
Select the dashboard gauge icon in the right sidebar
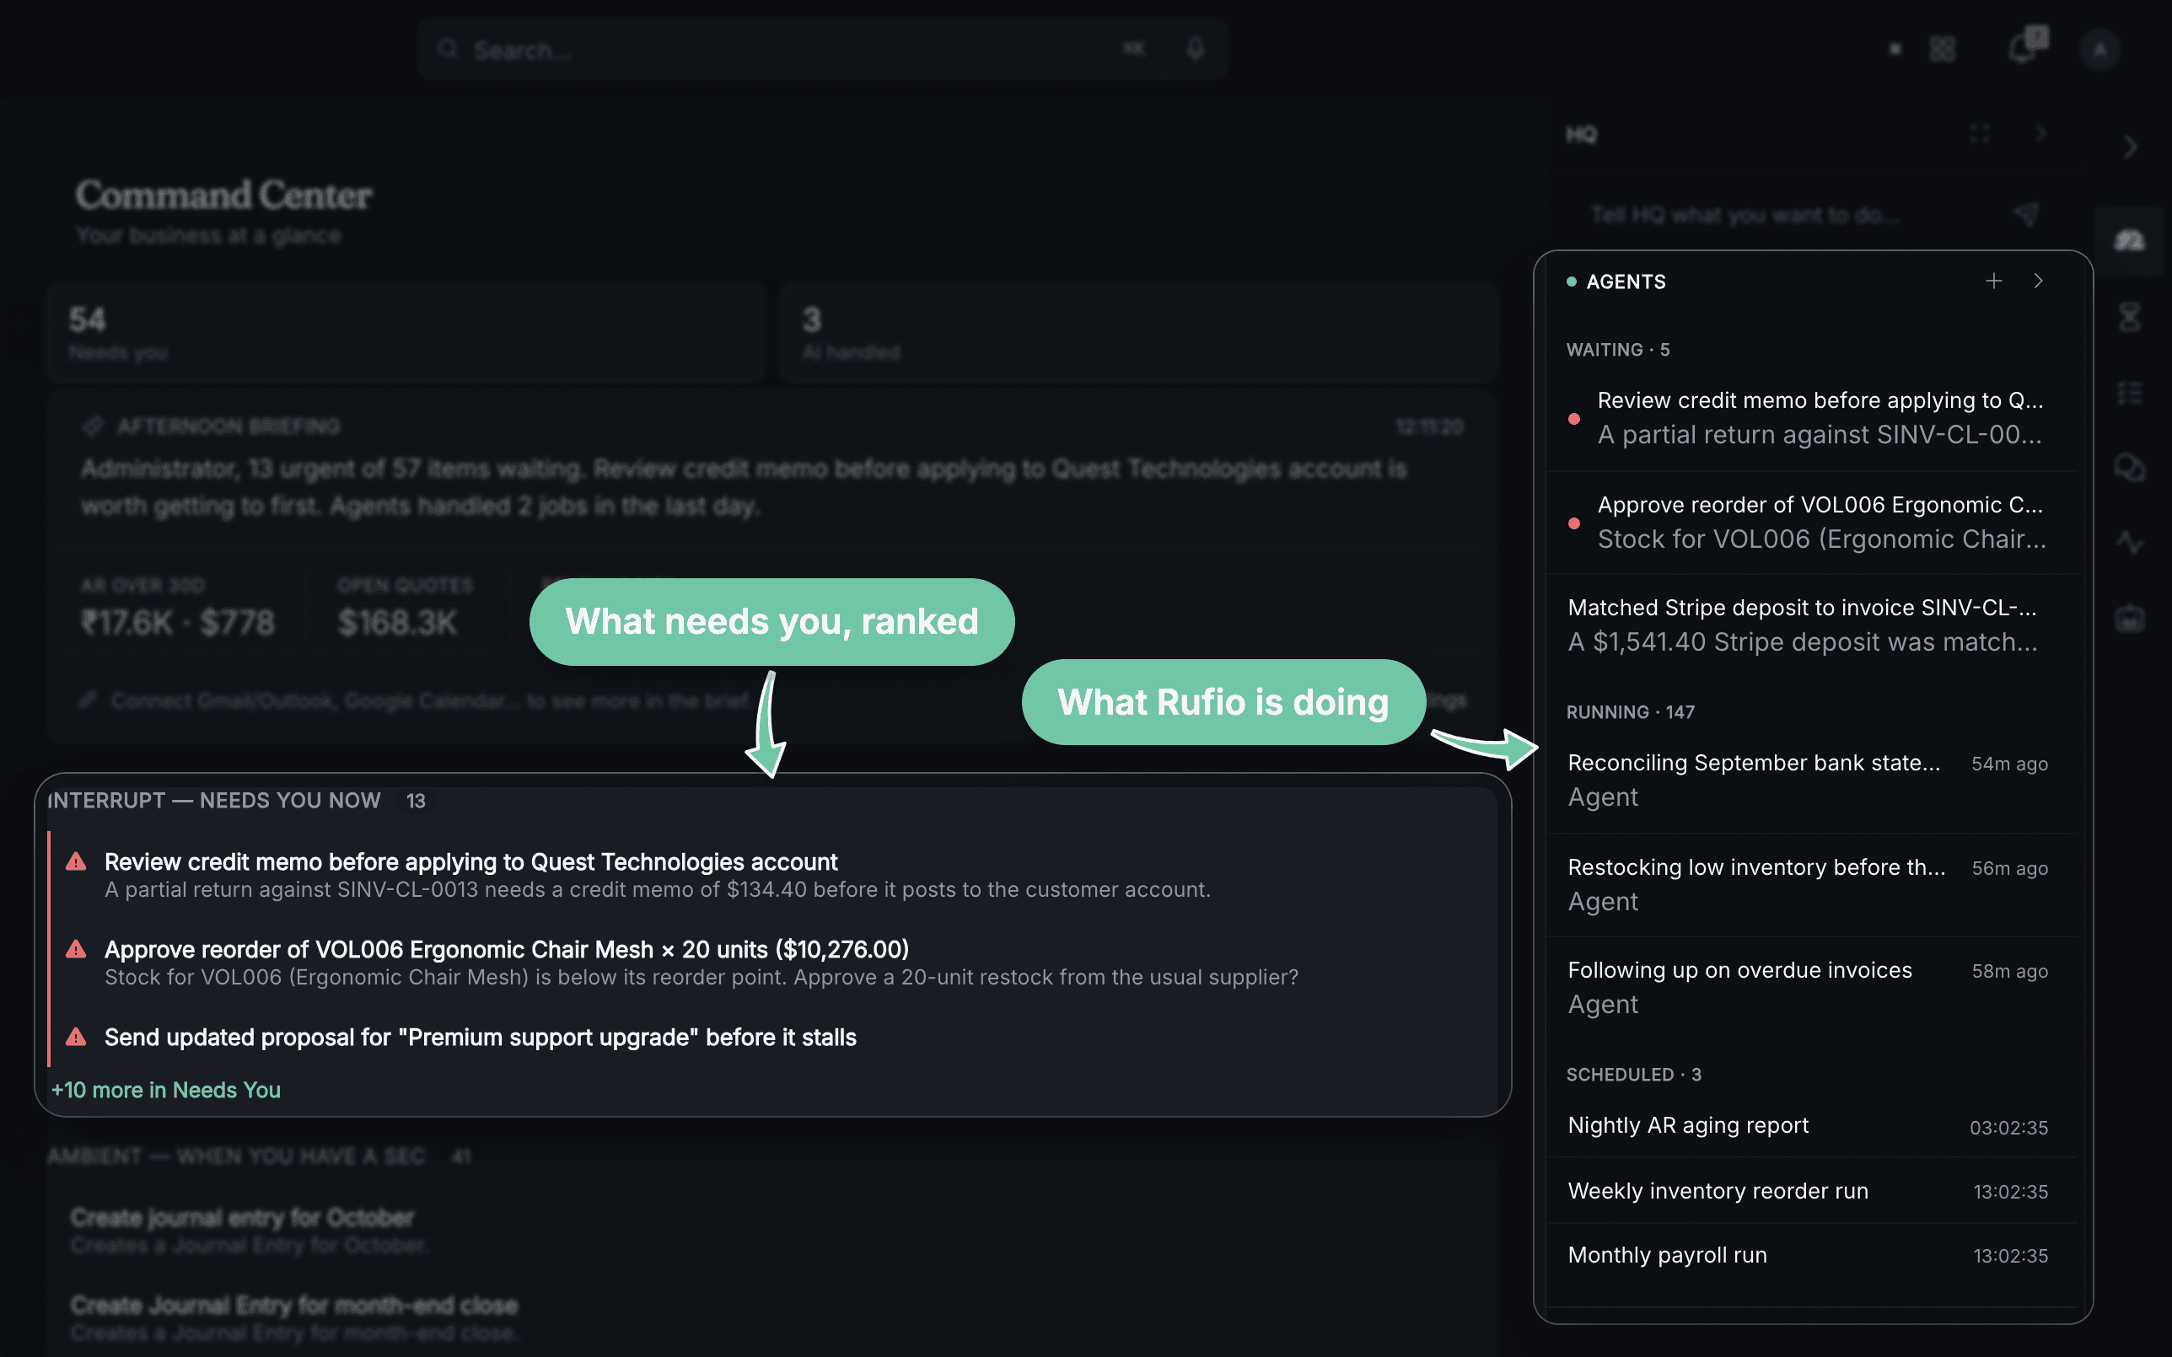2130,240
